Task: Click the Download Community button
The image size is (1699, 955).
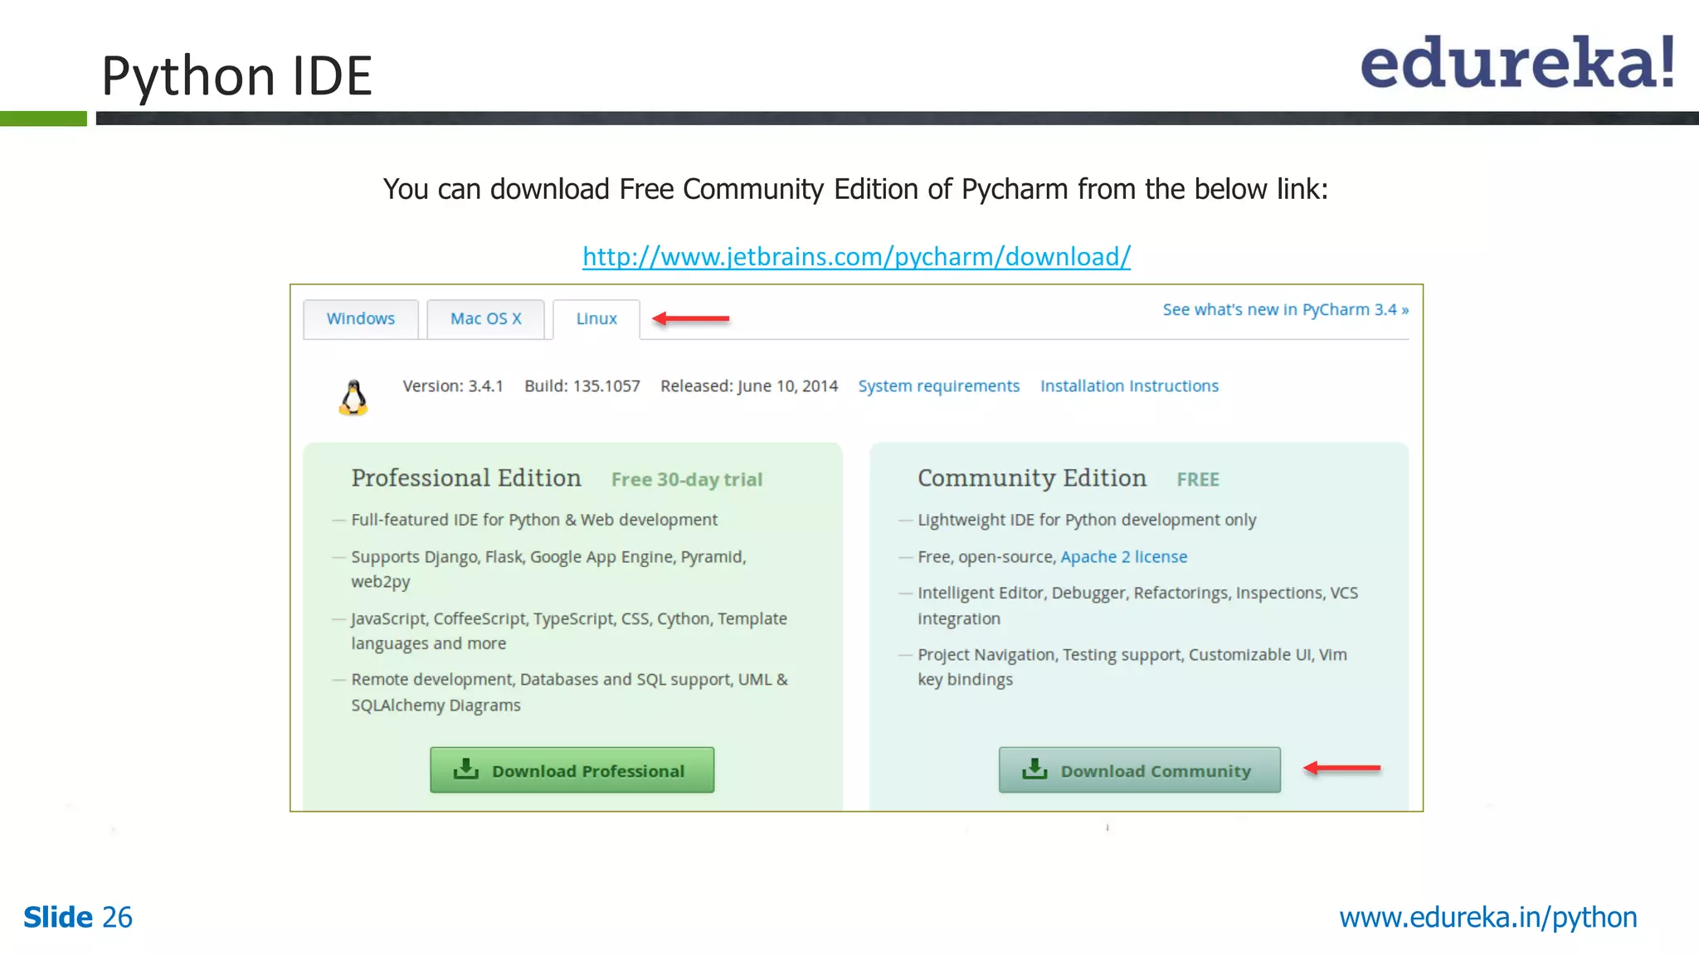Action: pyautogui.click(x=1139, y=770)
